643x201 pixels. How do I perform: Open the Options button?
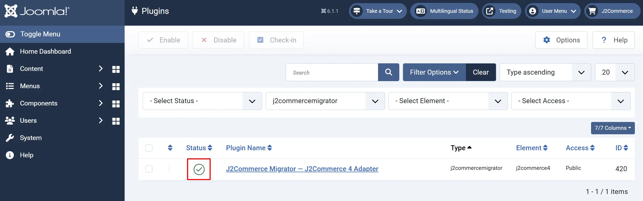(561, 40)
